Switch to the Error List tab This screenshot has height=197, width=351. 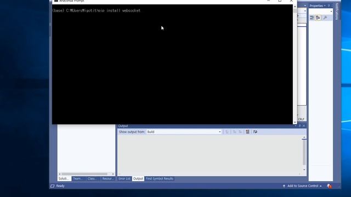[124, 179]
